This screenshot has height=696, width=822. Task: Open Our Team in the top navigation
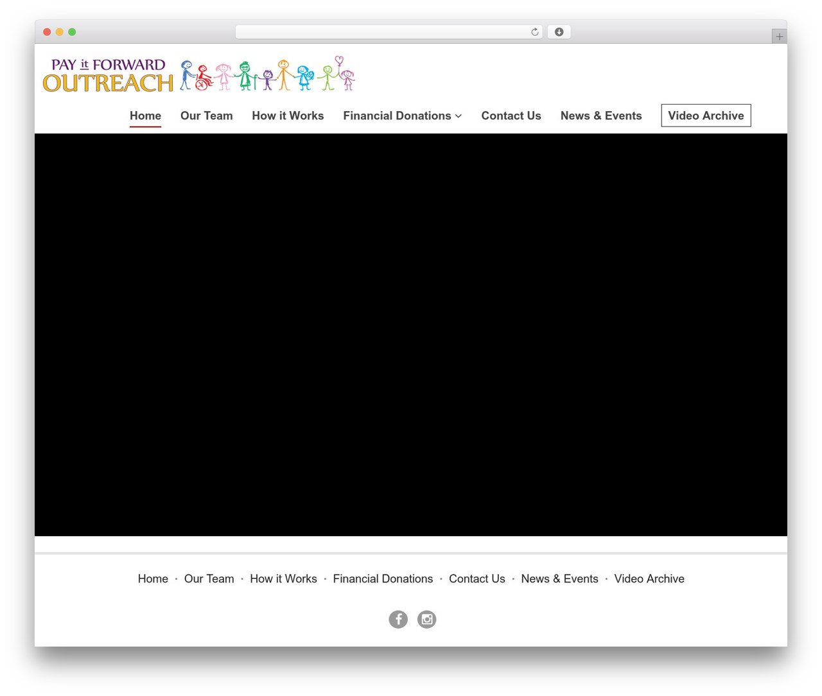(x=207, y=116)
